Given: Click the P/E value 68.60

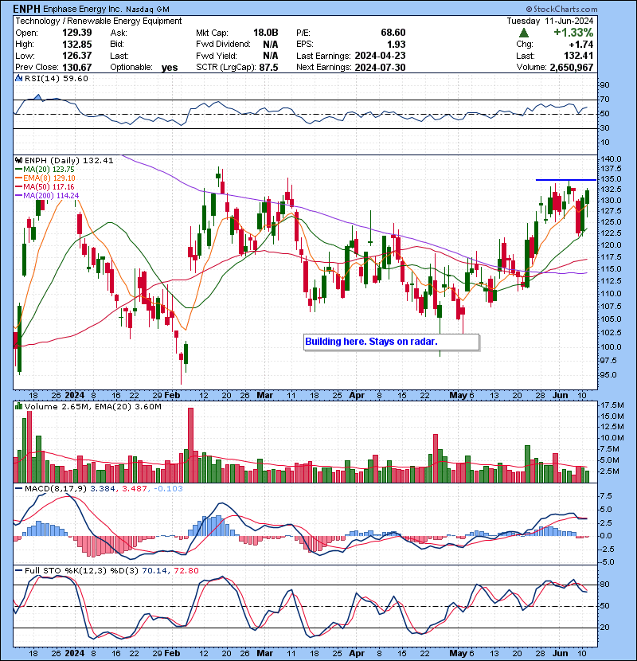Looking at the screenshot, I should 393,33.
